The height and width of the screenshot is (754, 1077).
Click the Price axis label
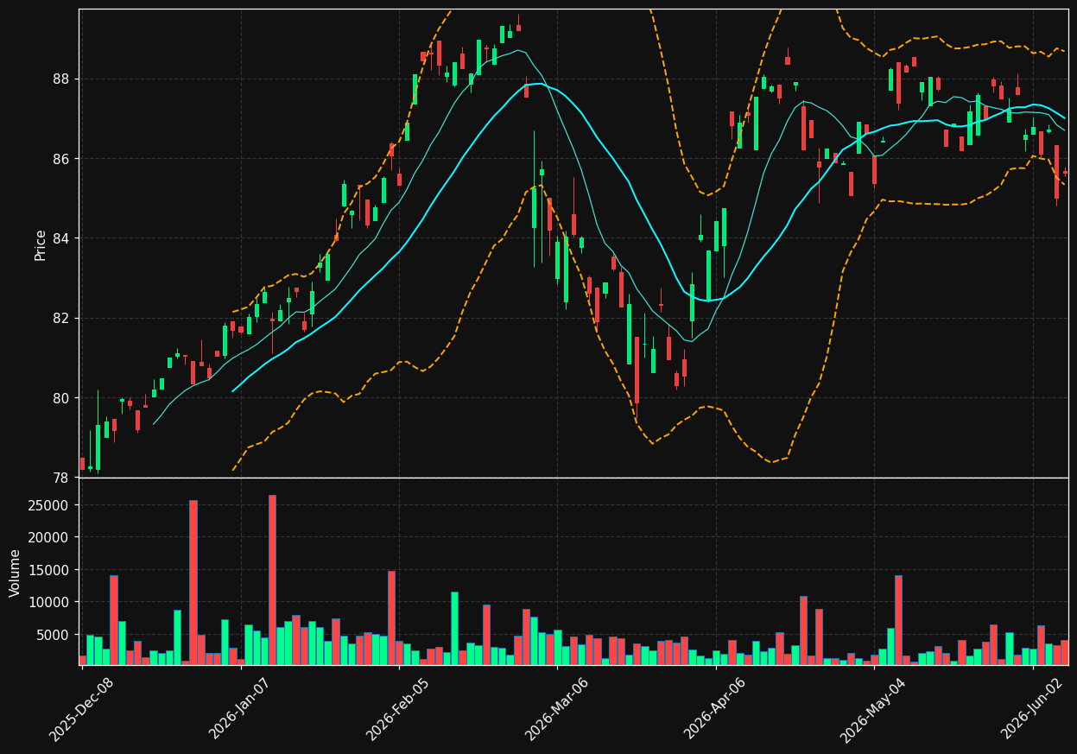pyautogui.click(x=41, y=244)
